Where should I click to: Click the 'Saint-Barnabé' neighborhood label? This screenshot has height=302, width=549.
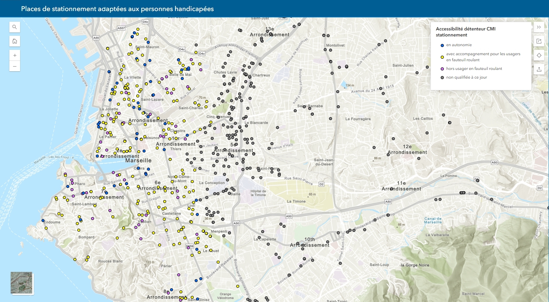coord(310,106)
